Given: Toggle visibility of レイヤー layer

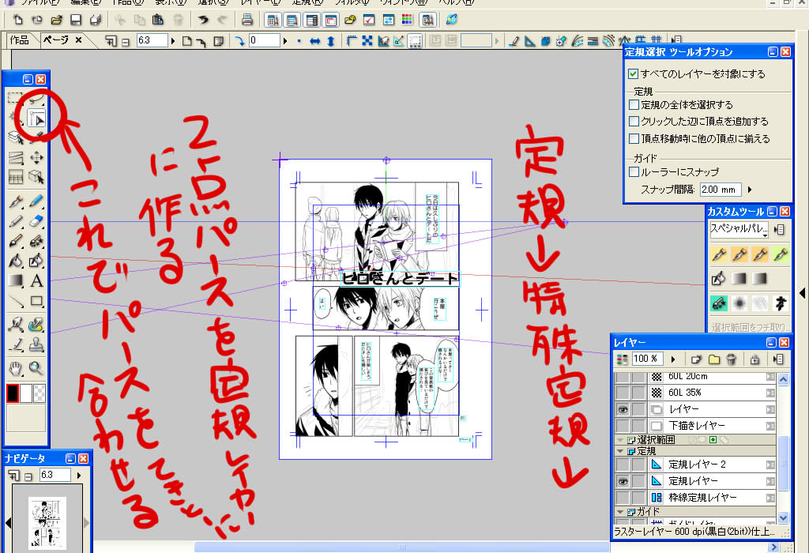Looking at the screenshot, I should 623,409.
